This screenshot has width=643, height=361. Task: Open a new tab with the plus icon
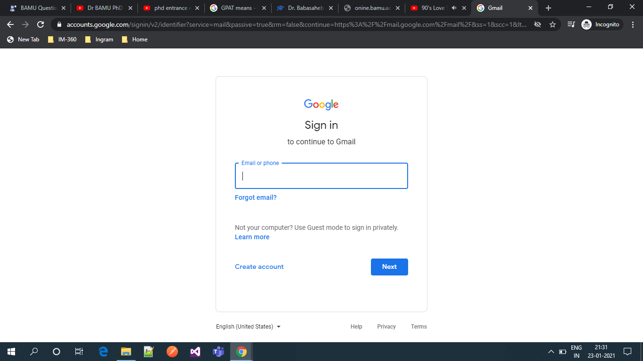[x=548, y=8]
